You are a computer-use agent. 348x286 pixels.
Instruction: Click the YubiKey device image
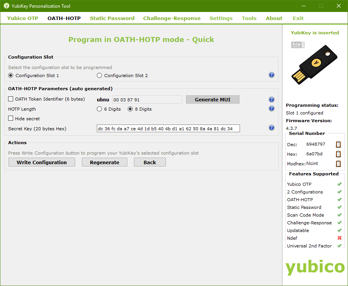pyautogui.click(x=314, y=64)
